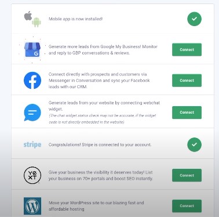Click the Stripe connected congratulations message
Viewport: 219px width, 217px height.
[100, 144]
